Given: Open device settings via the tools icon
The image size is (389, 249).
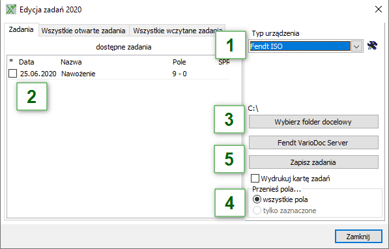Looking at the screenshot, I should click(x=372, y=46).
